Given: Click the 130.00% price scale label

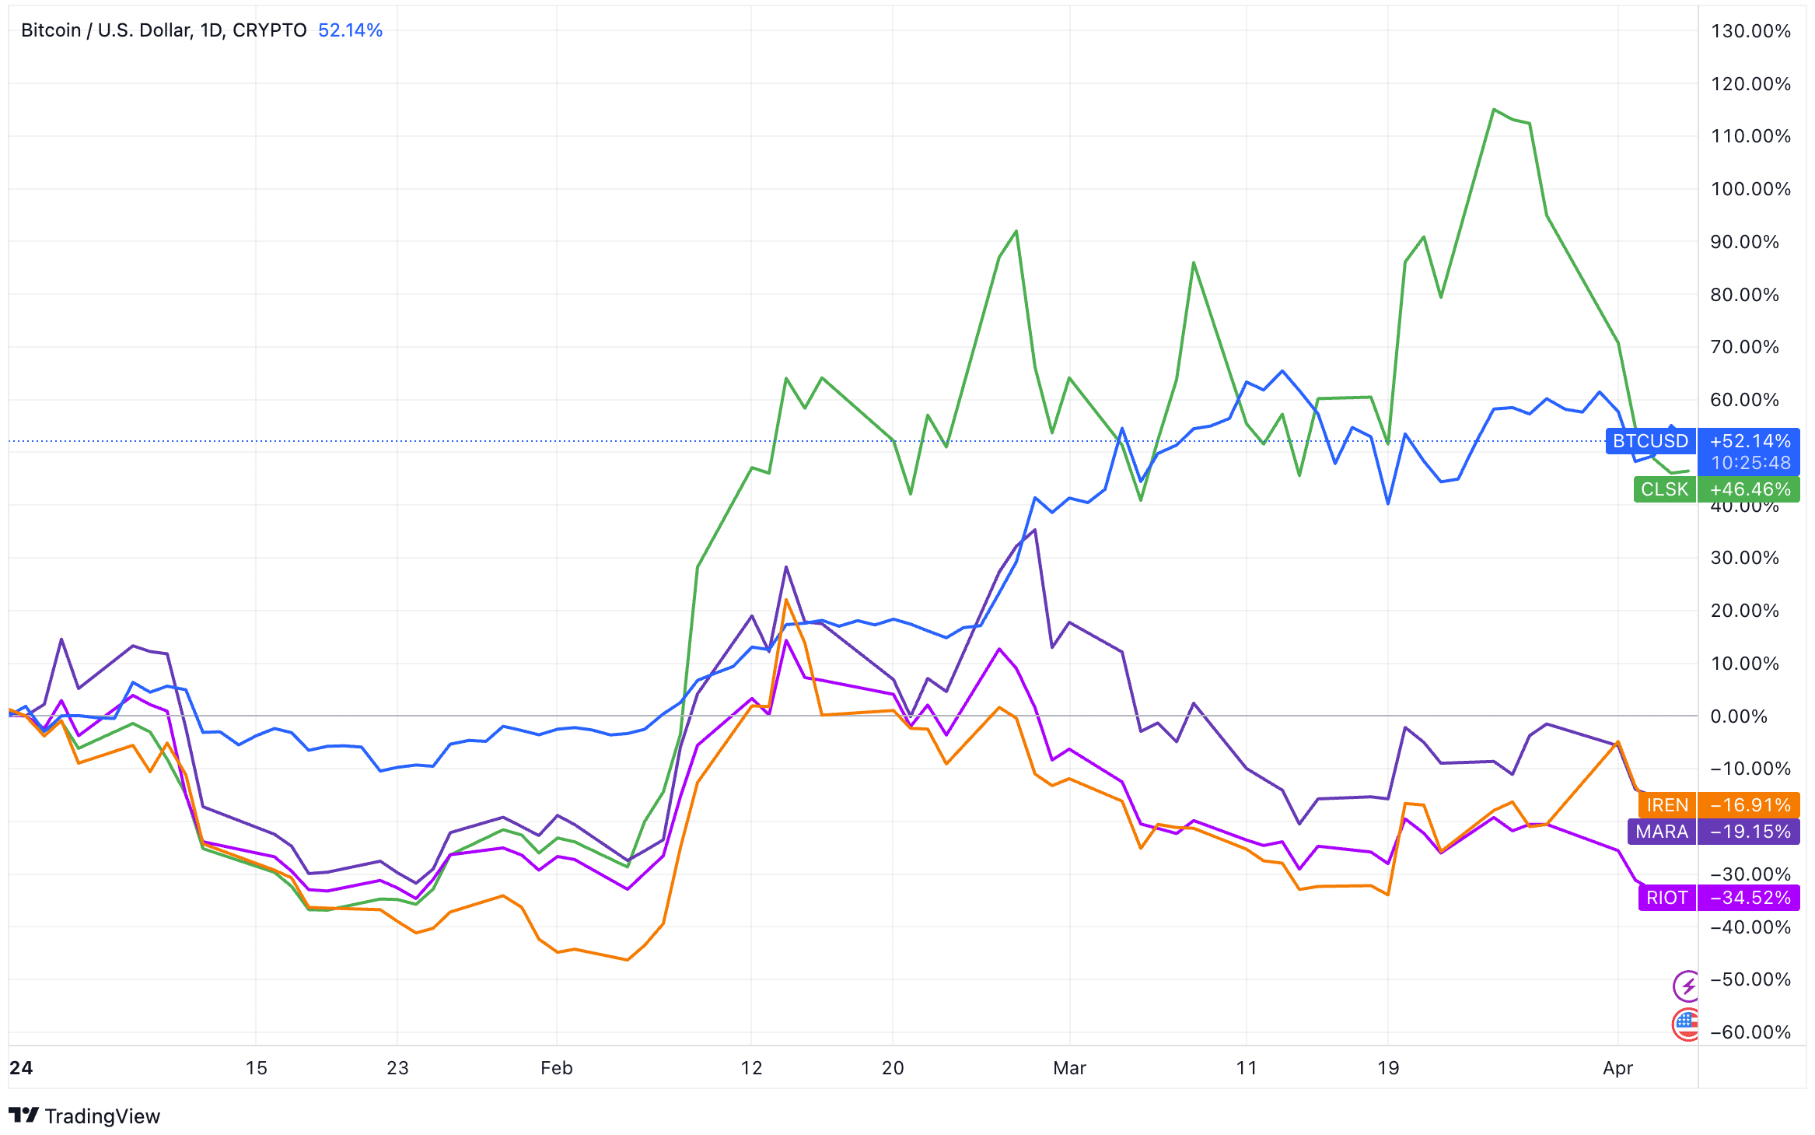Looking at the screenshot, I should [x=1750, y=31].
